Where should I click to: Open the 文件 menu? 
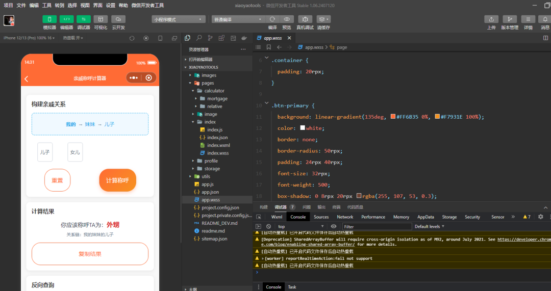[21, 5]
